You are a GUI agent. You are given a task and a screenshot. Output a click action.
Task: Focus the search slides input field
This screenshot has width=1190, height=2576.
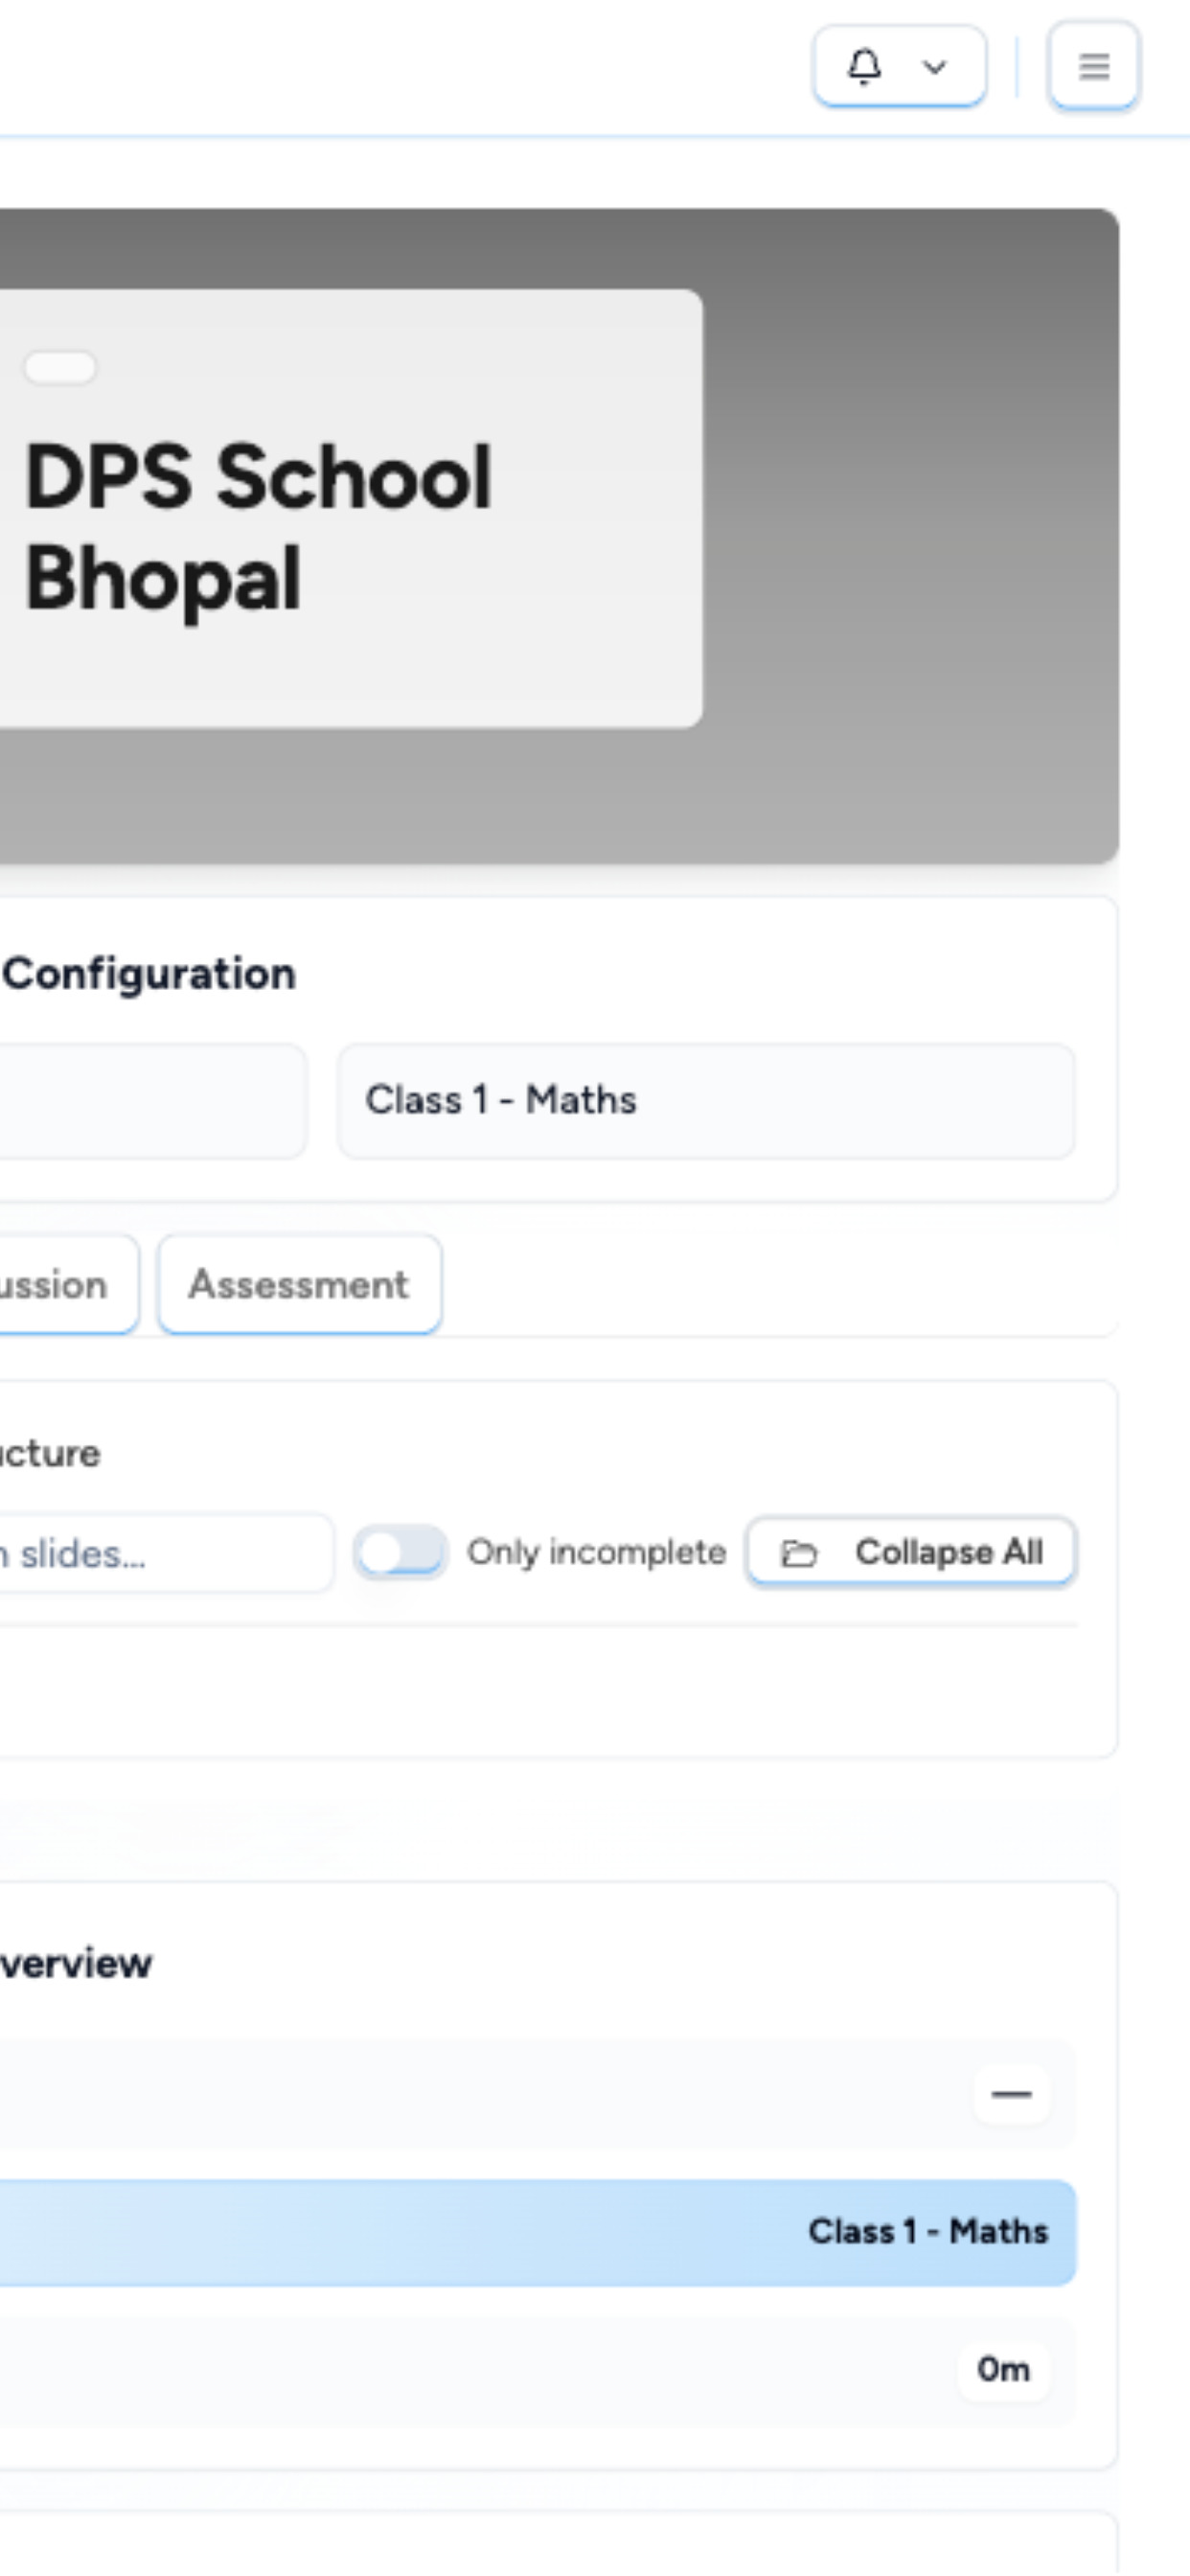tap(165, 1553)
